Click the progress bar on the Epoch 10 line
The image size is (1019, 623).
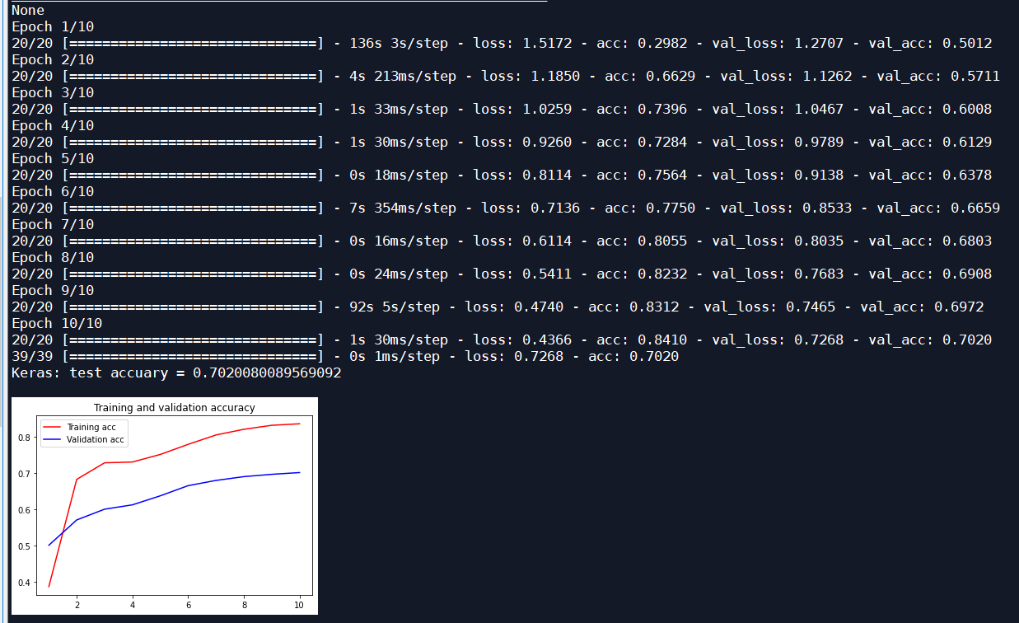(x=193, y=340)
